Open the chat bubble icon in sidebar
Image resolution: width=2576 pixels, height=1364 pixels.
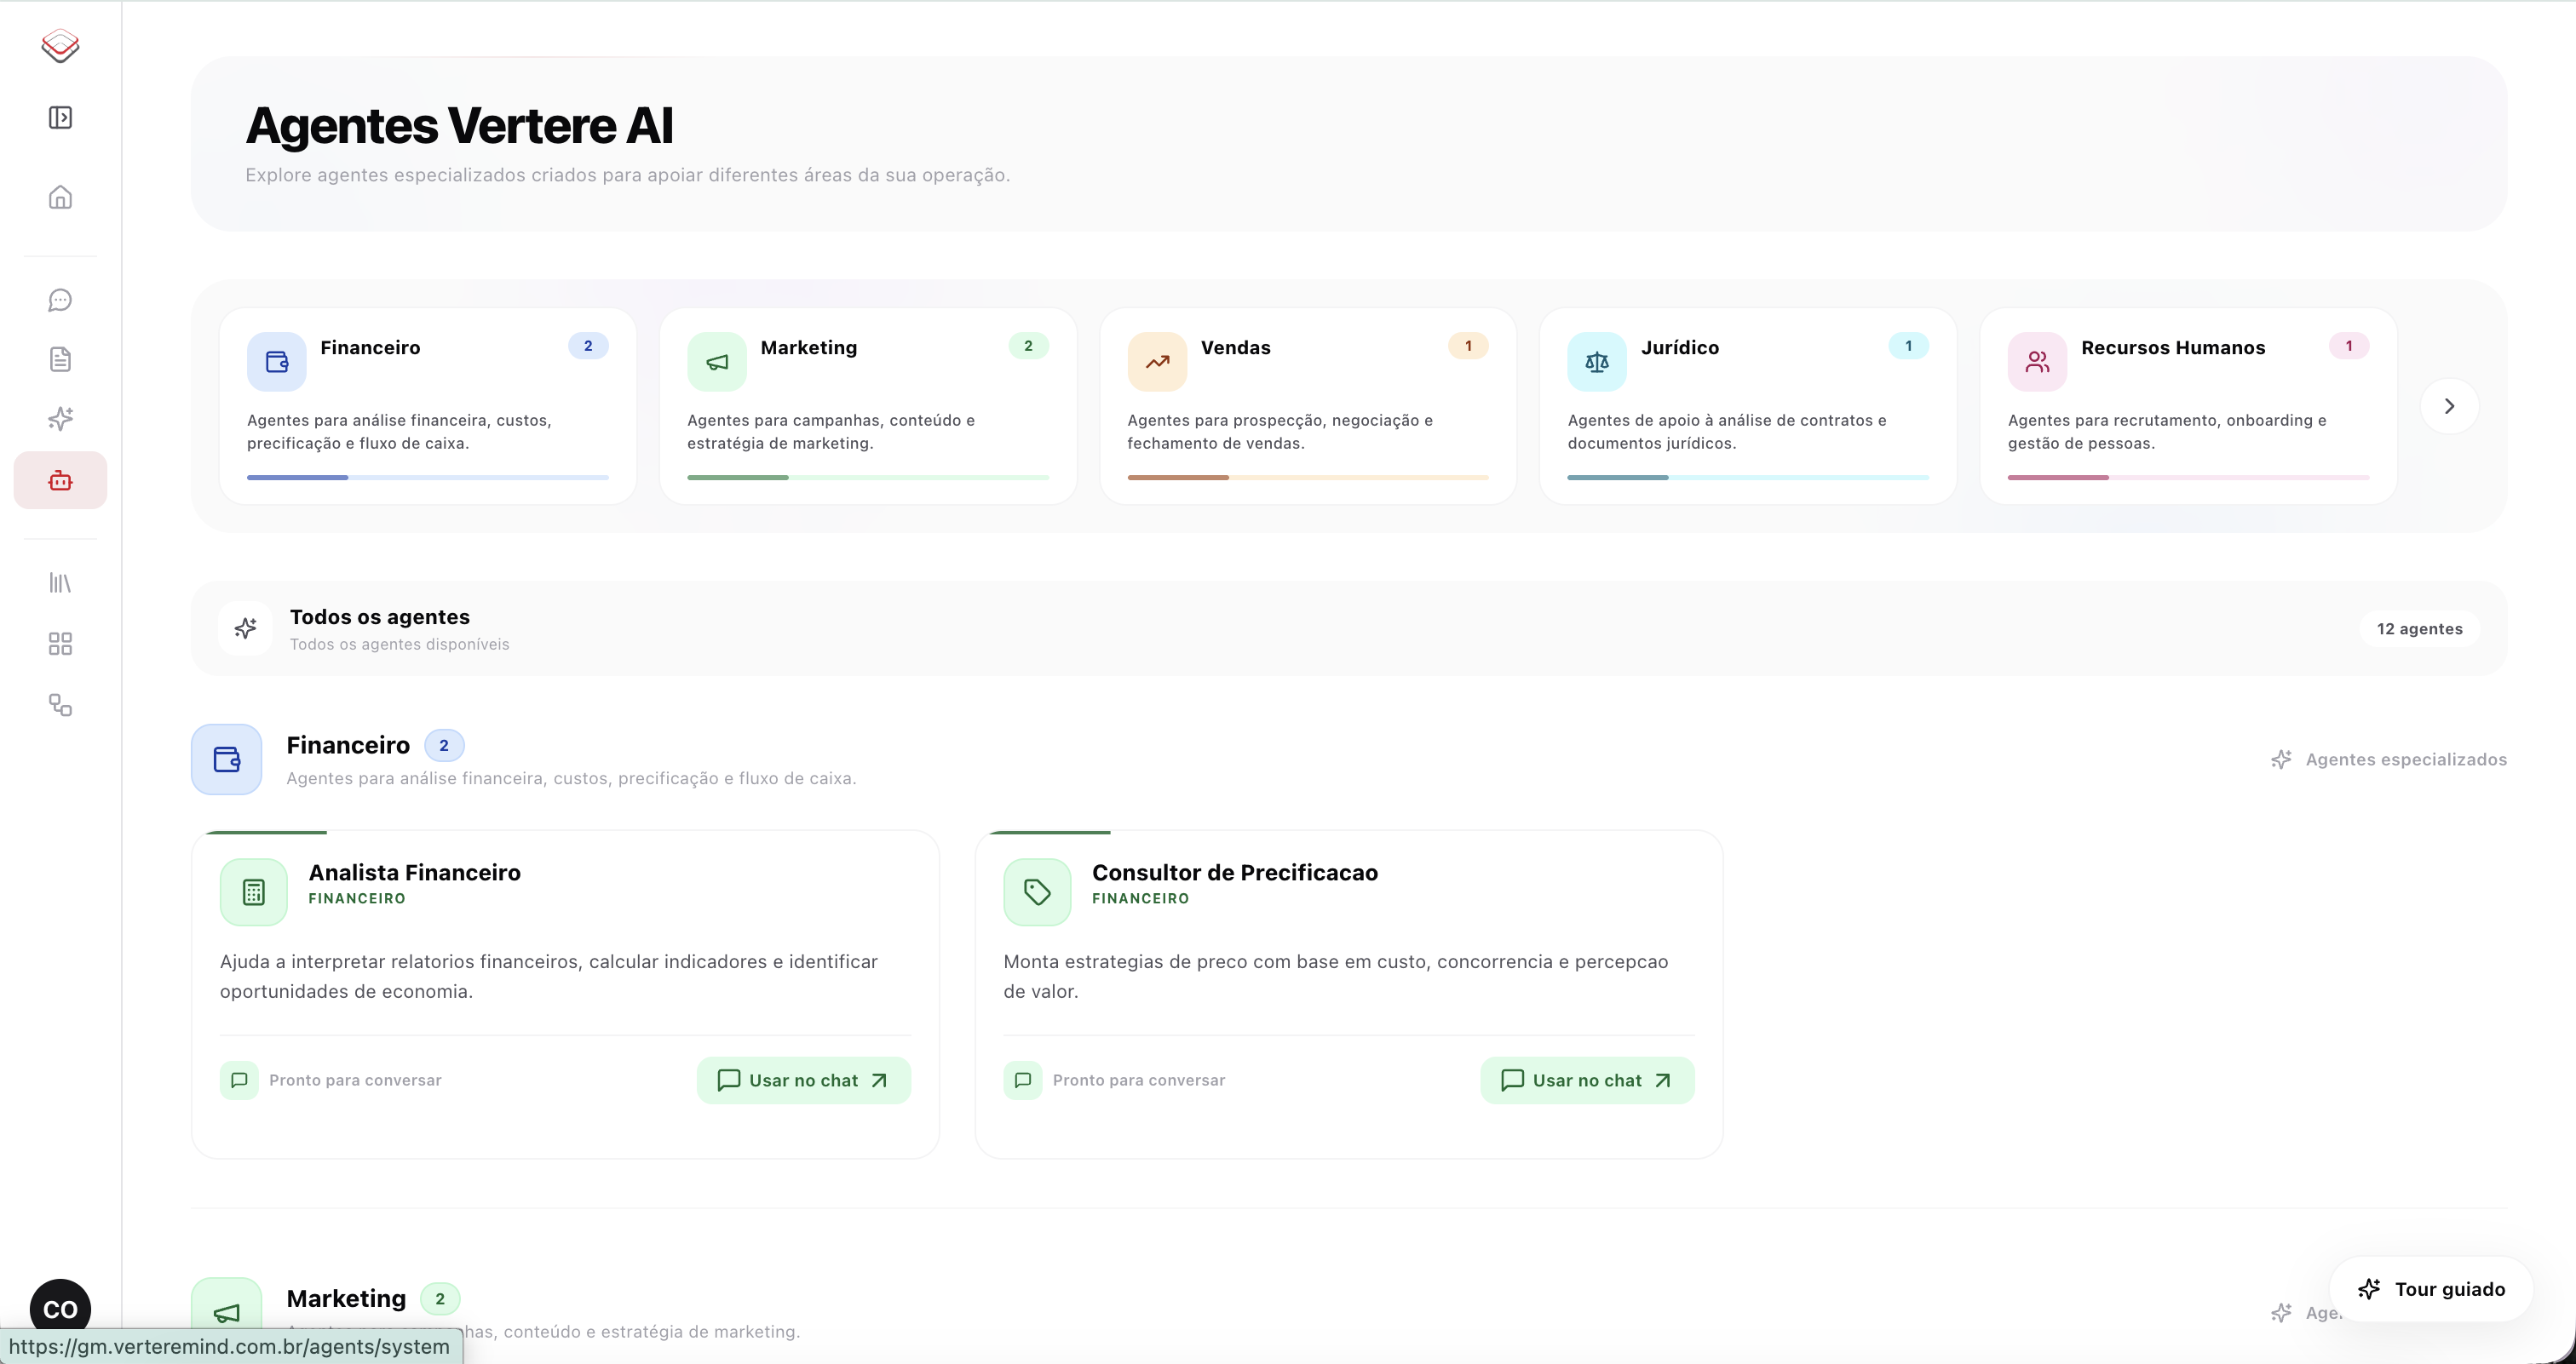tap(60, 300)
